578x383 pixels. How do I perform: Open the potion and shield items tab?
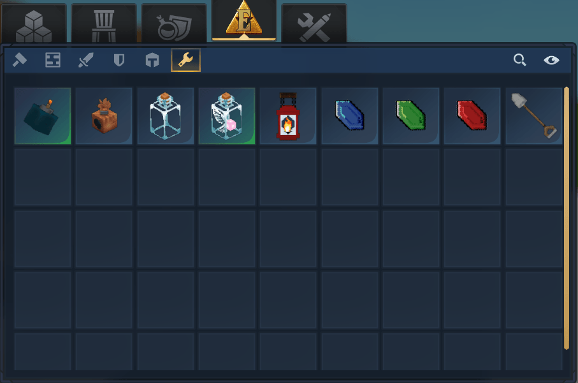[x=174, y=24]
